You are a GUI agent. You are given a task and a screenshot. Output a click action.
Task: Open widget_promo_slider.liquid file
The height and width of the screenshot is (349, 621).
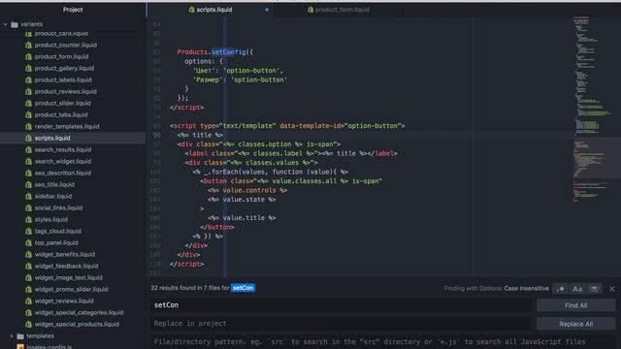click(71, 289)
